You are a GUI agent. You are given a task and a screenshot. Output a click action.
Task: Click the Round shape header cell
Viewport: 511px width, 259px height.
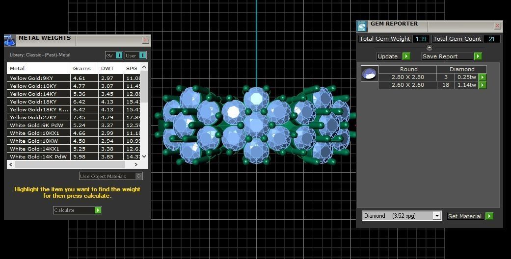(x=407, y=69)
